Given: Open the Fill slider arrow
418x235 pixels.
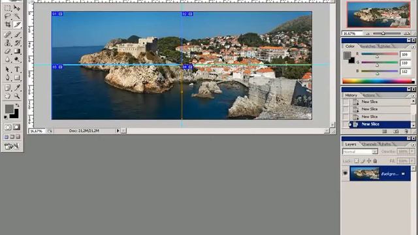Looking at the screenshot, I should click(x=412, y=161).
